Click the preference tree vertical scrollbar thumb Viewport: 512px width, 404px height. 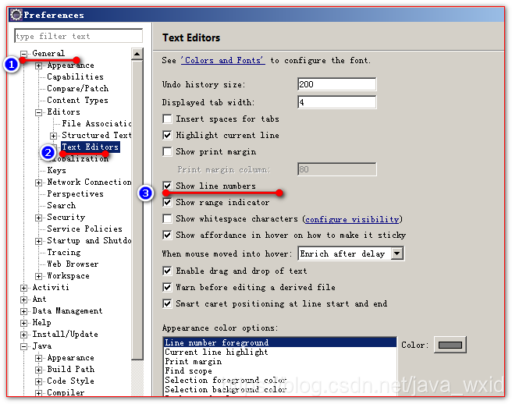[137, 210]
